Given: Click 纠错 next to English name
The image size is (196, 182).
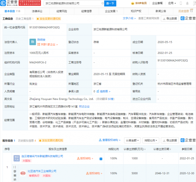Looking at the screenshot, I should (111, 99).
